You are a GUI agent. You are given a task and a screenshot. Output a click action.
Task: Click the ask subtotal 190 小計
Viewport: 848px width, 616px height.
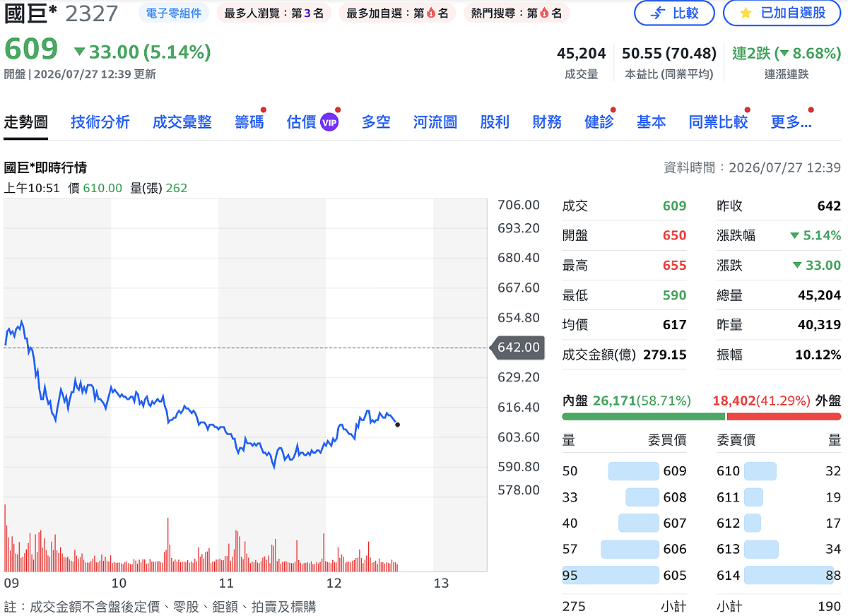779,606
